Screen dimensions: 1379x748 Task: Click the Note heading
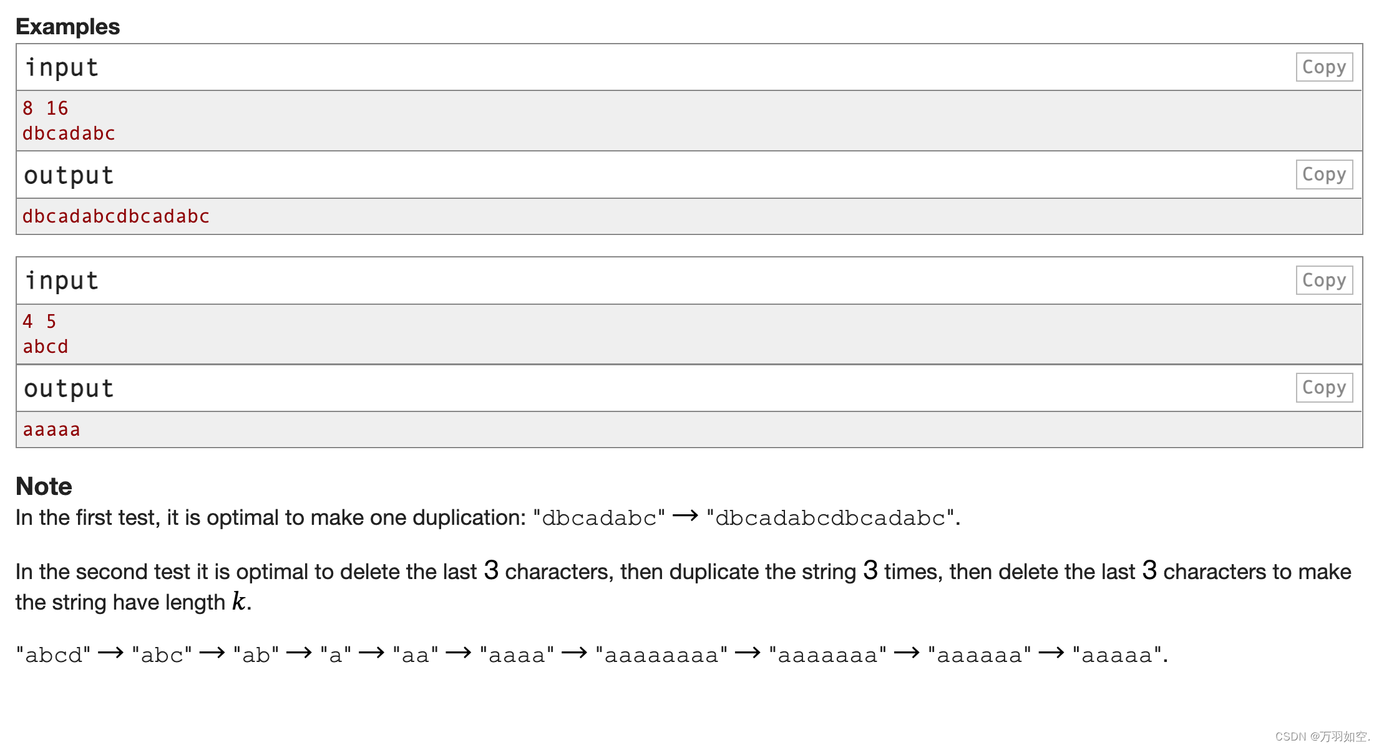coord(44,486)
